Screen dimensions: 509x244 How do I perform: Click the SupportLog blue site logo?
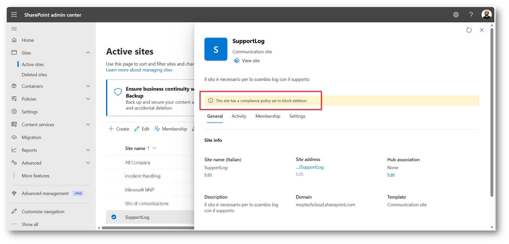point(216,49)
